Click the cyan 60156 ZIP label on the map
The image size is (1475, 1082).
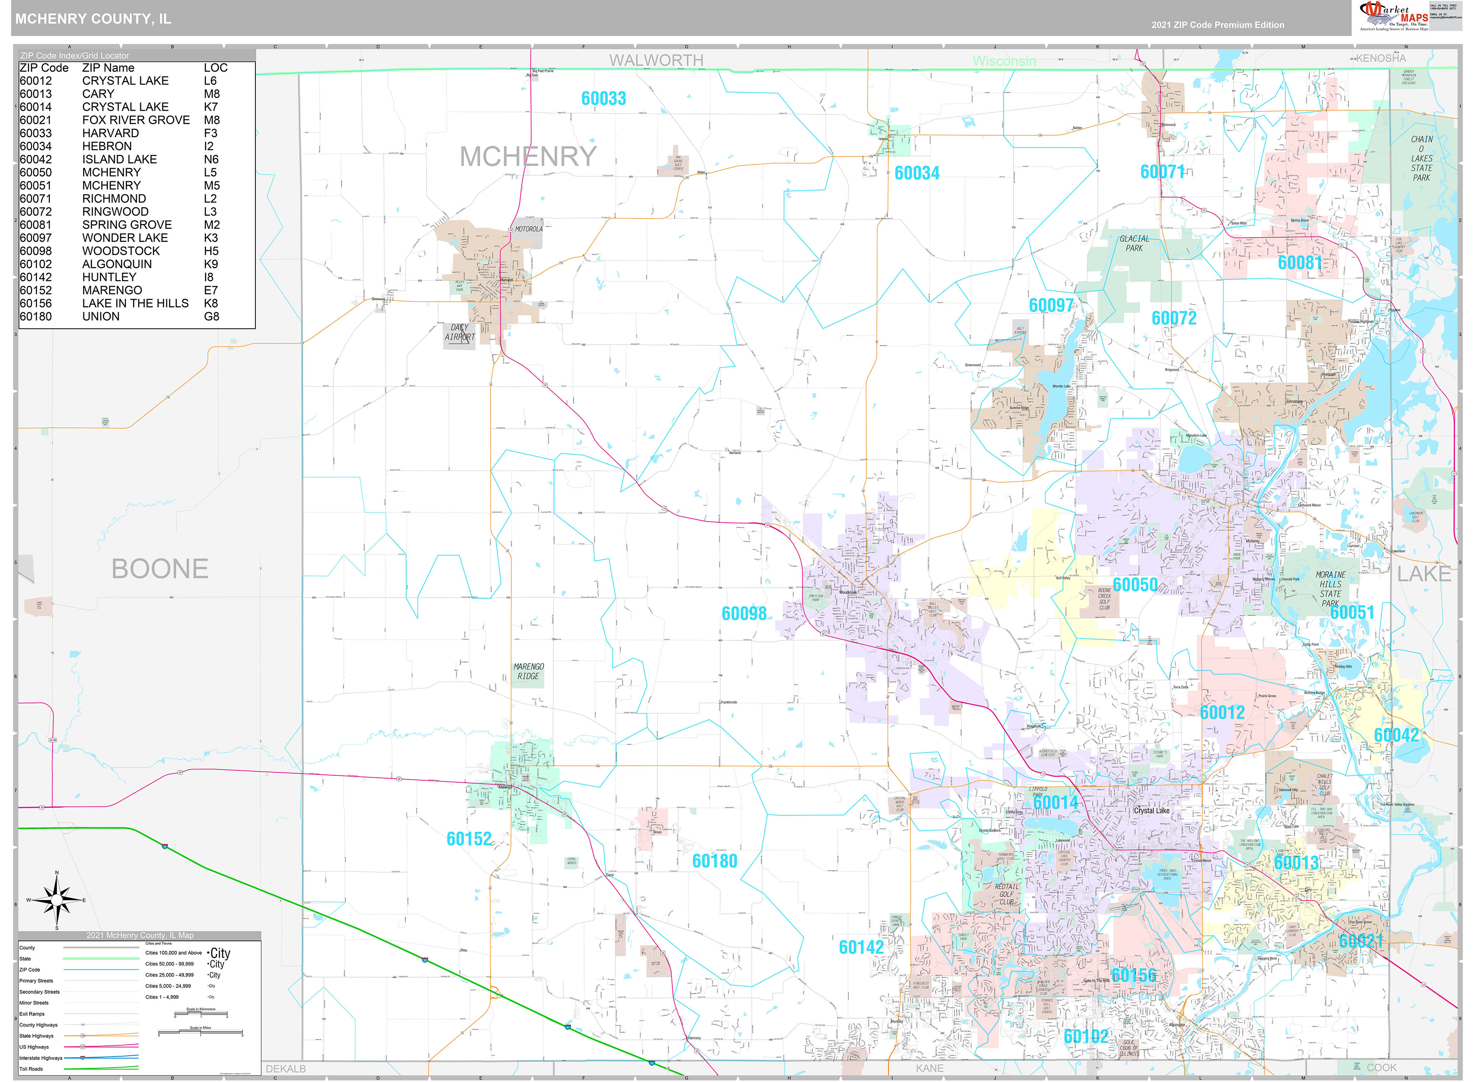pyautogui.click(x=1134, y=976)
